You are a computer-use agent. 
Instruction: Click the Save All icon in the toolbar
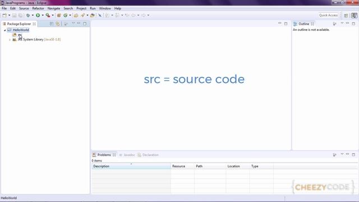(20, 15)
